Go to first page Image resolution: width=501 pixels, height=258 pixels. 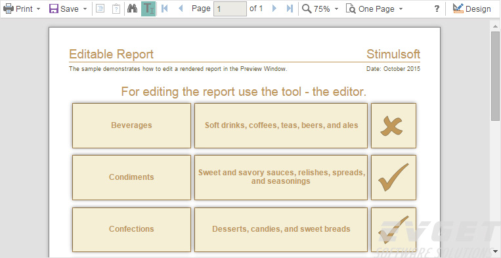tap(165, 9)
